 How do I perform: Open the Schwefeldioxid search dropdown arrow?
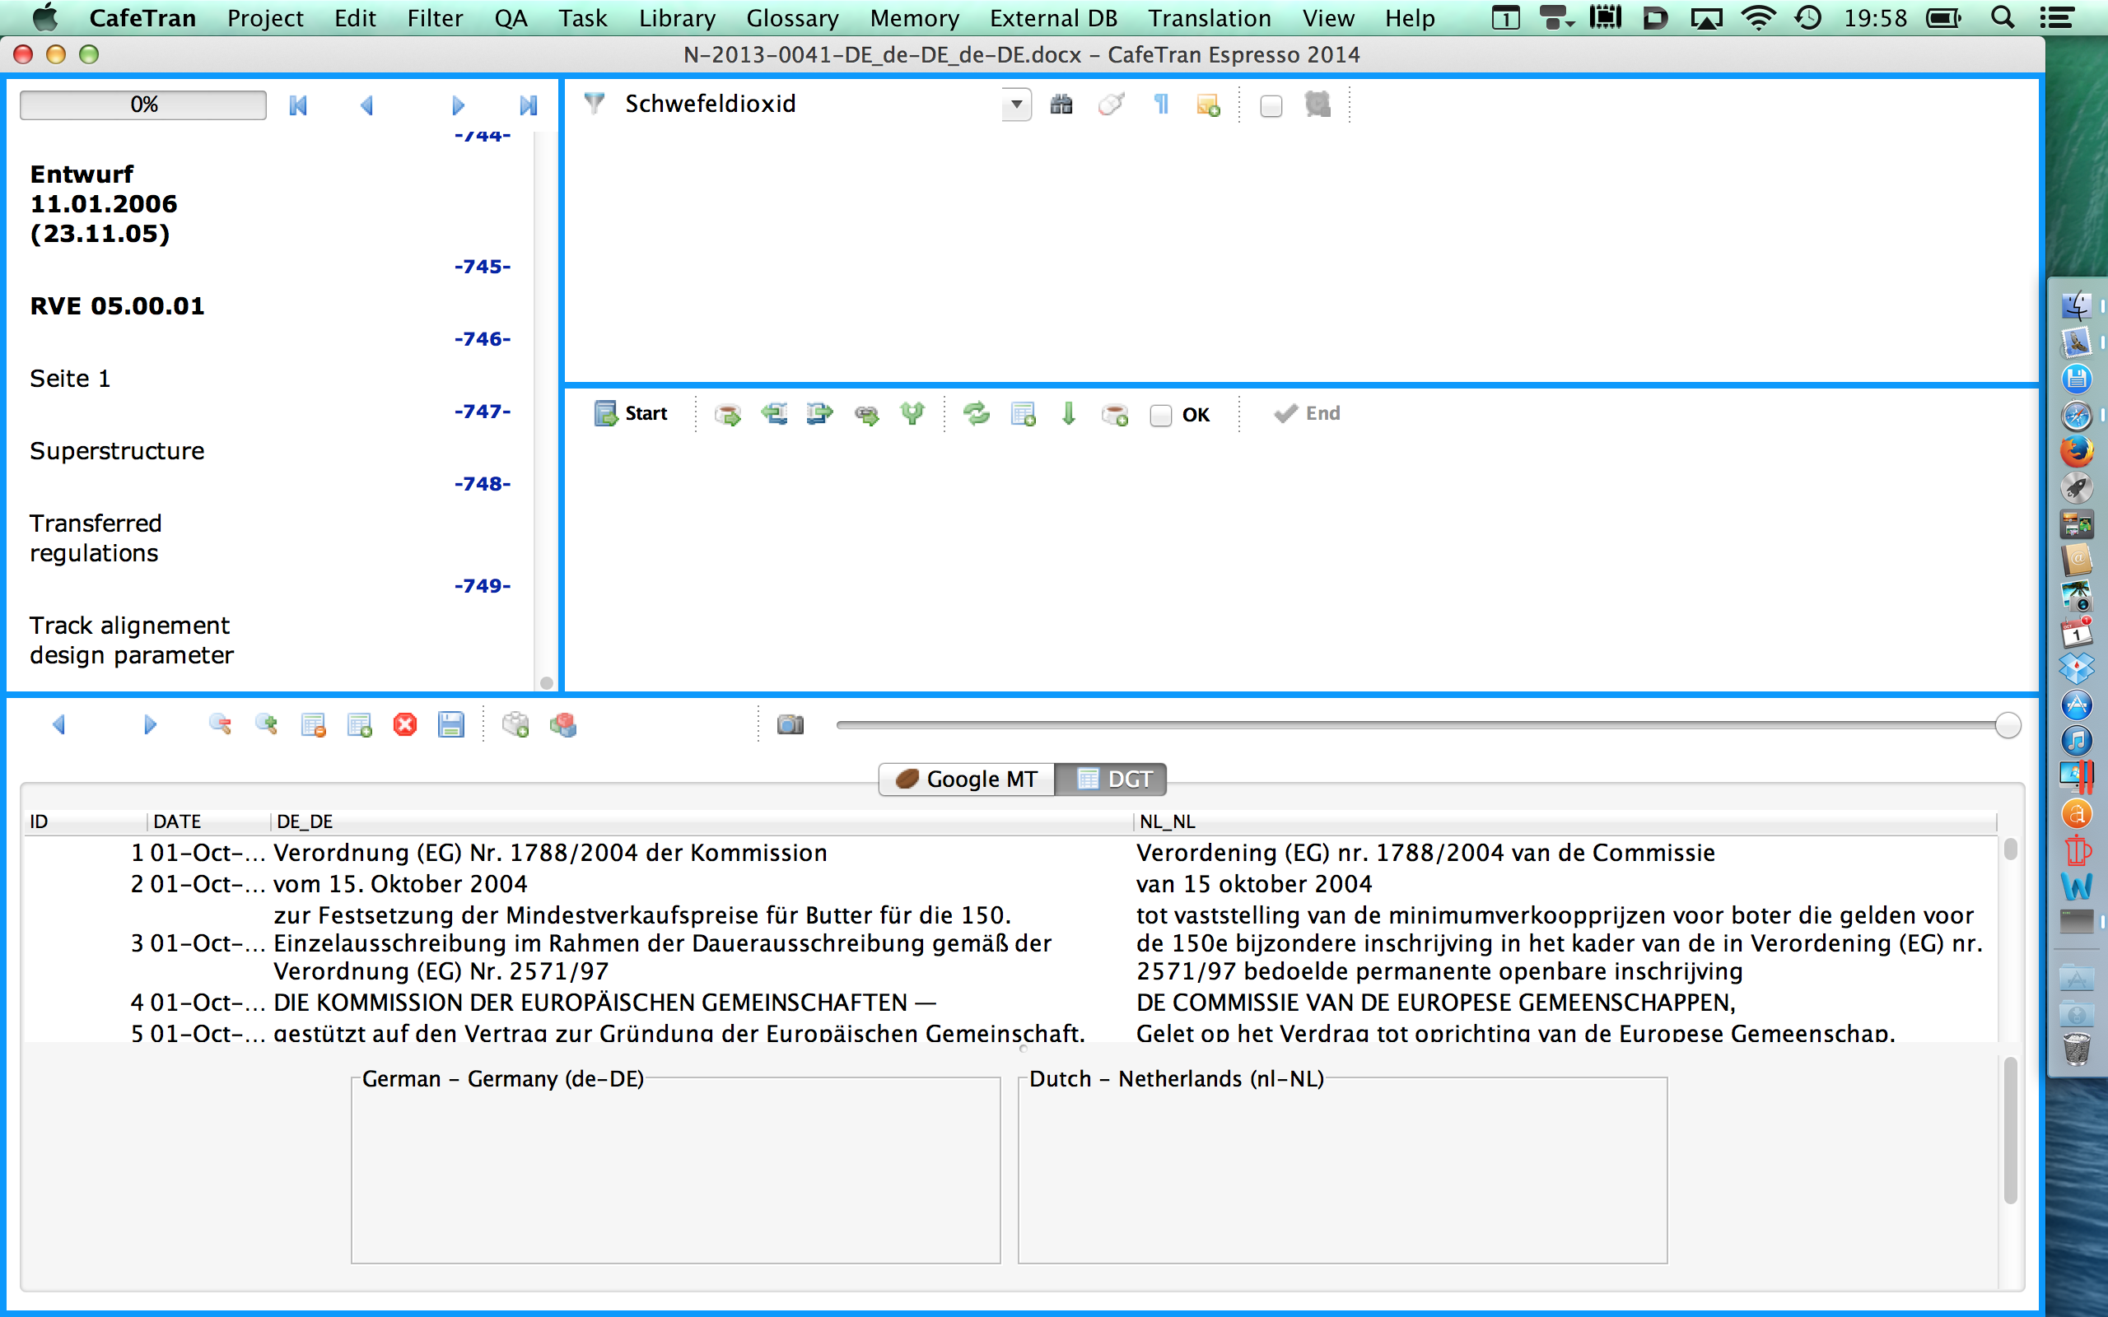(x=1015, y=105)
